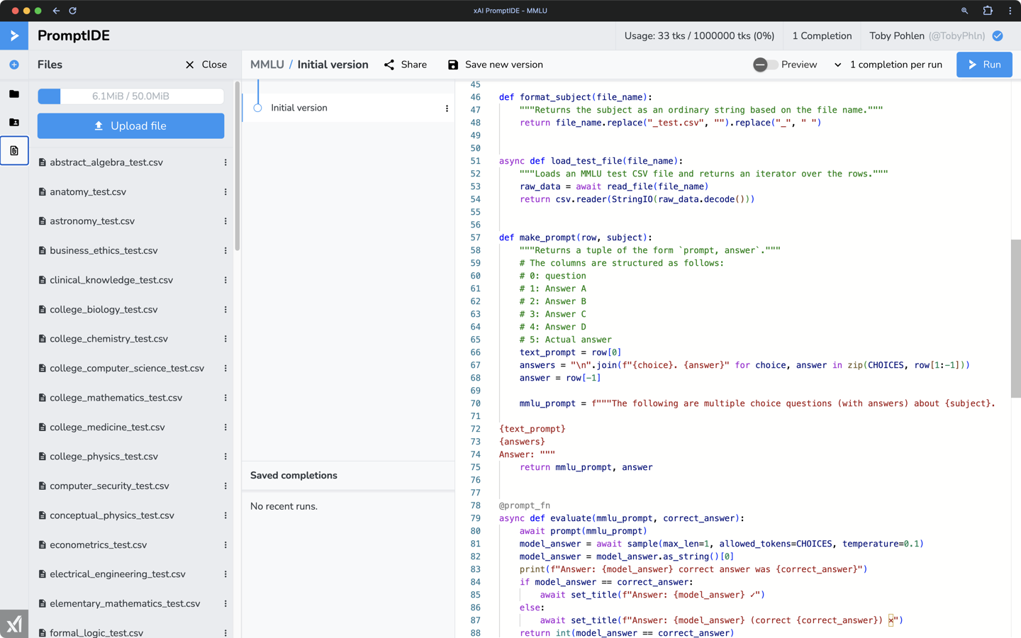Viewport: 1021px width, 638px height.
Task: Click the xAI logo at bottom left
Action: pos(14,624)
